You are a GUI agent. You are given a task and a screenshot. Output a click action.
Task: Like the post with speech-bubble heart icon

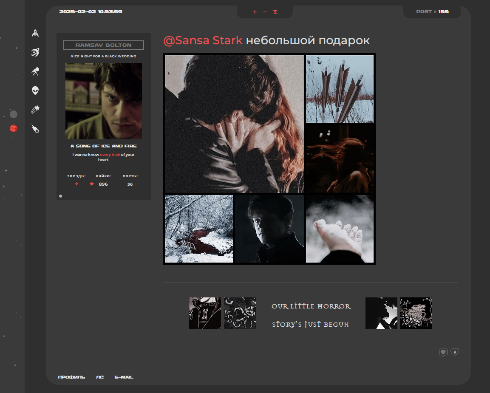(443, 352)
